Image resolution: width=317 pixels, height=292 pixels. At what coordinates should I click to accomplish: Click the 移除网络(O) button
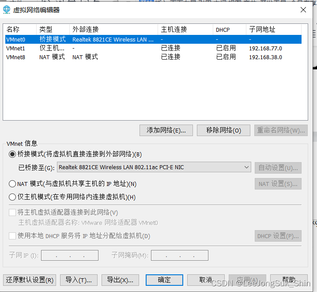pyautogui.click(x=223, y=130)
